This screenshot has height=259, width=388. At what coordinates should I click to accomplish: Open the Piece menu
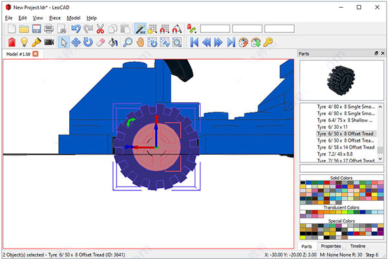pos(56,17)
